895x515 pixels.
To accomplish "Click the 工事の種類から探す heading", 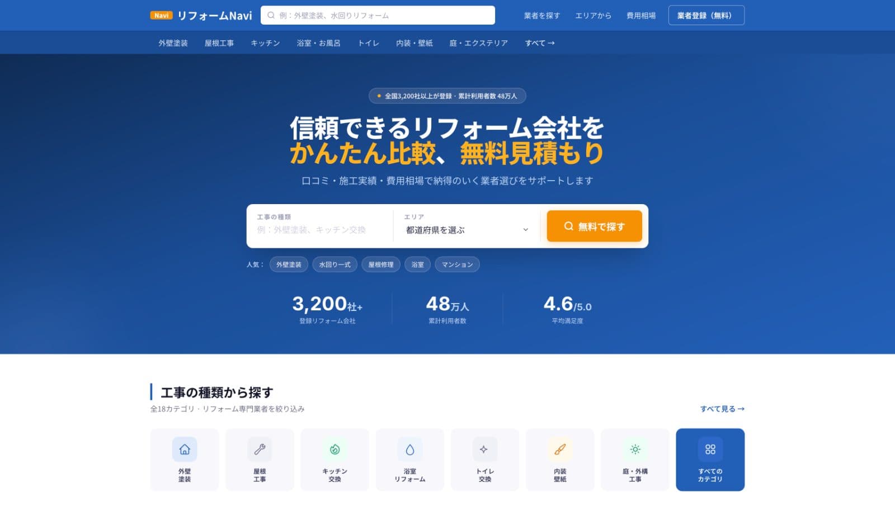I will coord(217,393).
